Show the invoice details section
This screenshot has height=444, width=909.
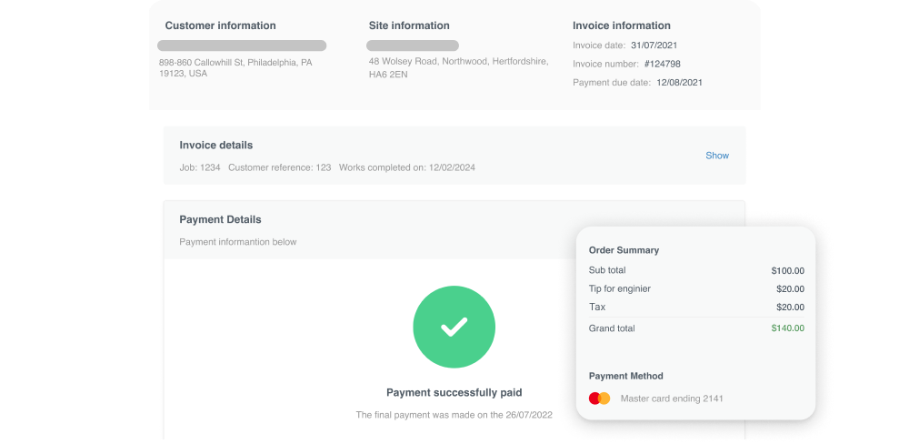pyautogui.click(x=716, y=156)
